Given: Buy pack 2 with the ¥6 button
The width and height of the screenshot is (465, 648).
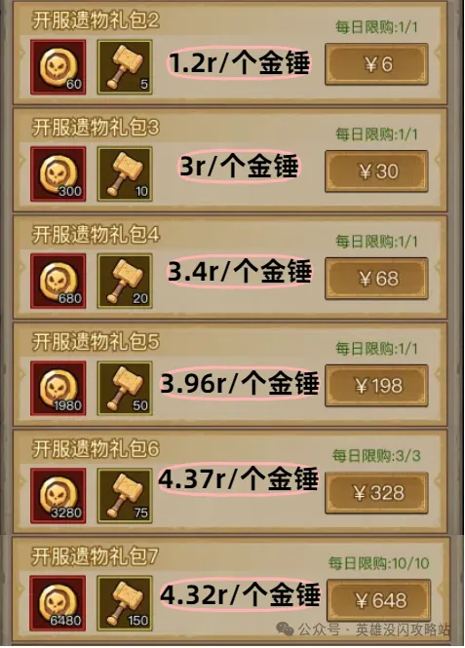Looking at the screenshot, I should 376,64.
